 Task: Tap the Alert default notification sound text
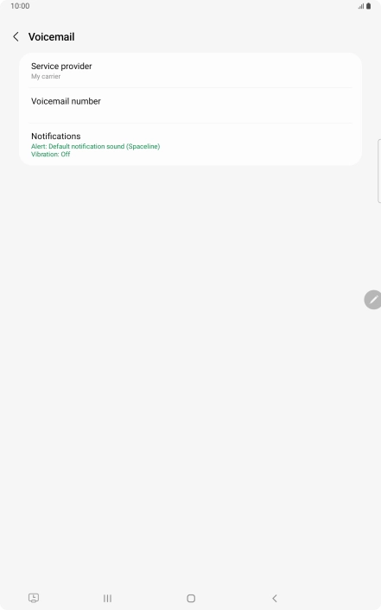click(95, 146)
